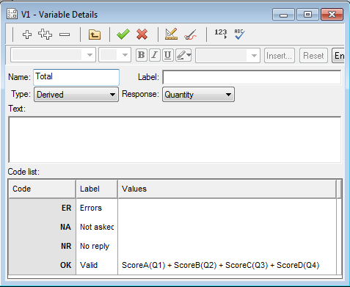Click the Name field containing Total
This screenshot has height=287, width=350.
coord(76,77)
